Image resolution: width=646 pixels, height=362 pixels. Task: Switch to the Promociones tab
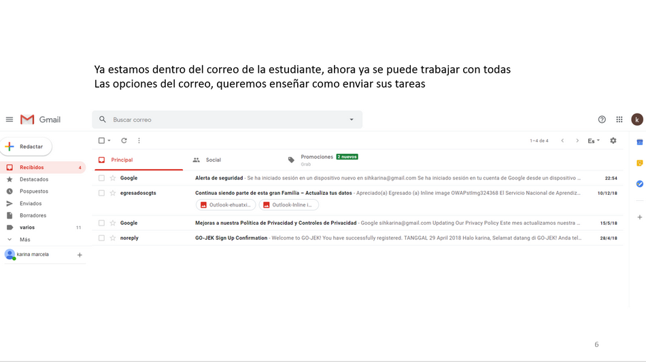pos(317,157)
